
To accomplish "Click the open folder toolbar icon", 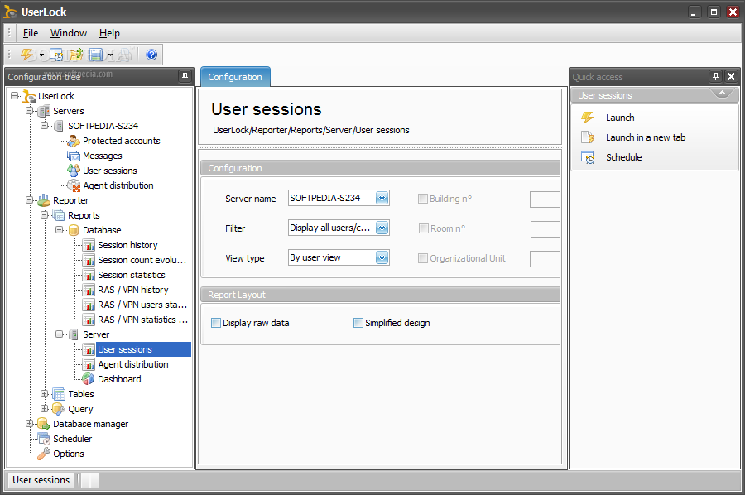I will pos(76,55).
